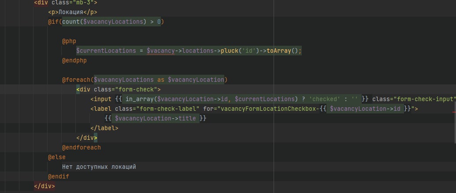Click the toArray method call
456x193 pixels.
[279, 51]
